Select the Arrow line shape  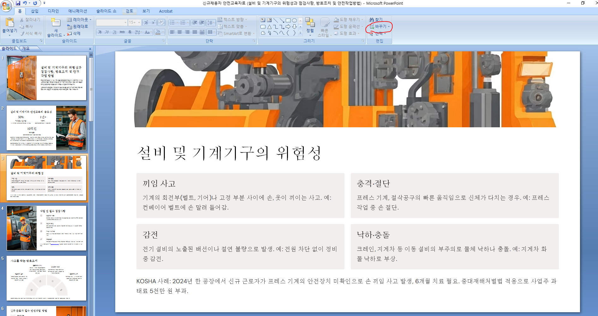tap(282, 20)
